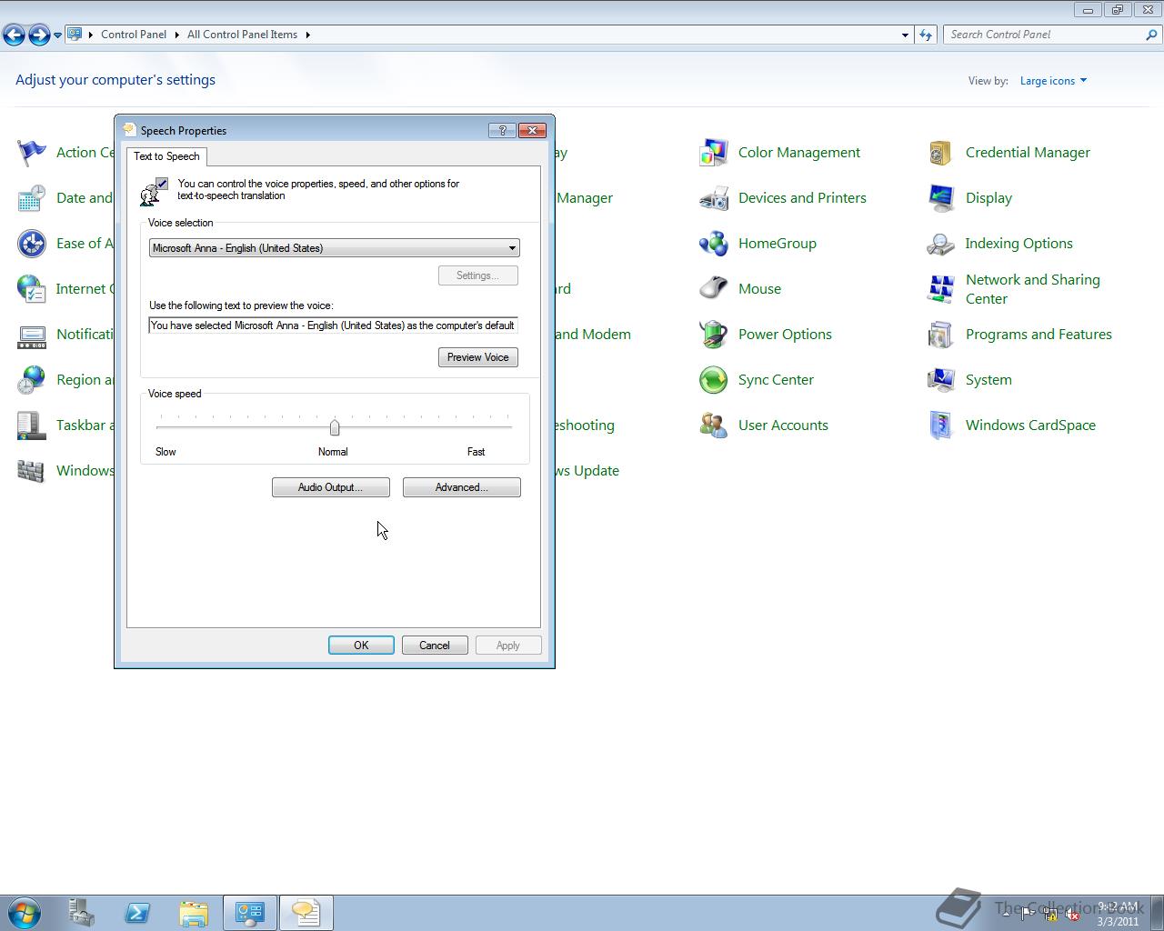Open the Forward navigation arrow

pyautogui.click(x=39, y=35)
